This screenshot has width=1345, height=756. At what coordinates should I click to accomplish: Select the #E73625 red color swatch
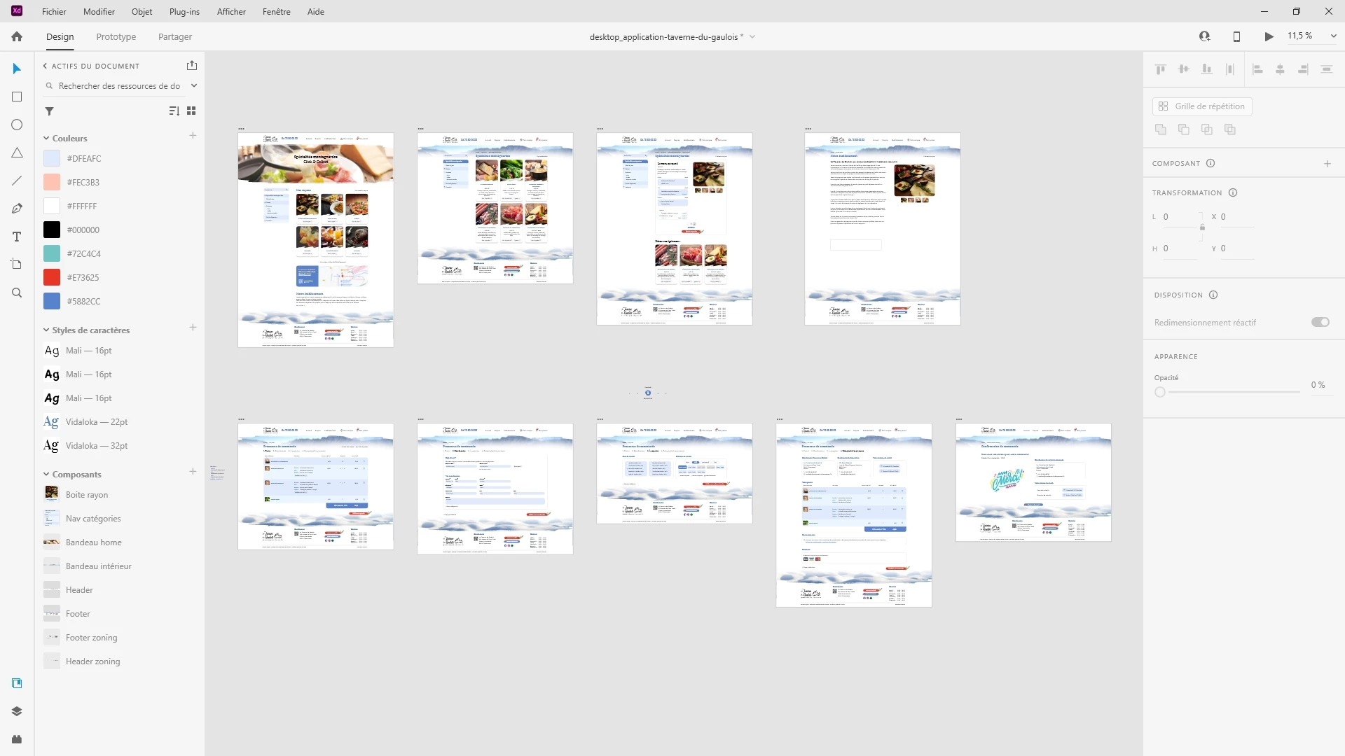coord(52,278)
